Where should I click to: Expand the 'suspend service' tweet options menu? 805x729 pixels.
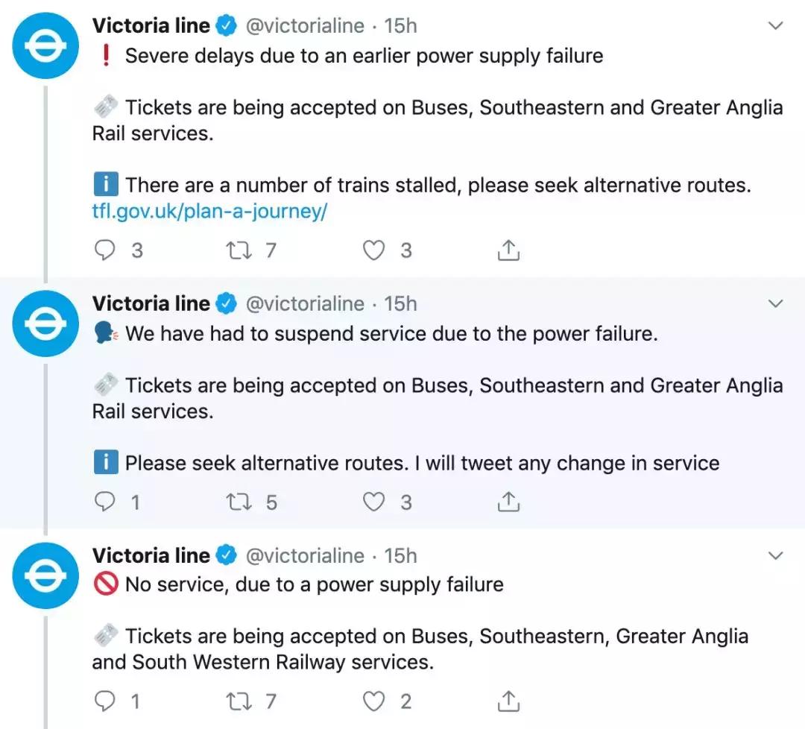(x=776, y=304)
